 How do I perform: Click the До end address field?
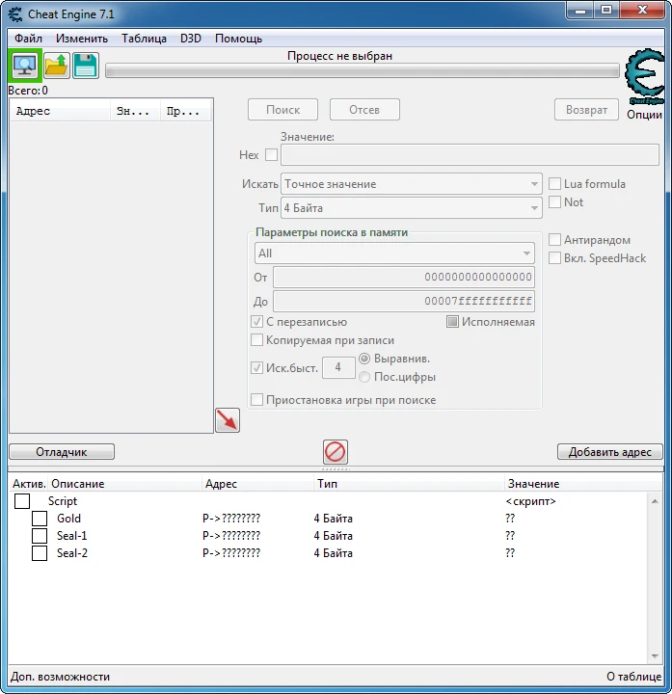click(404, 301)
